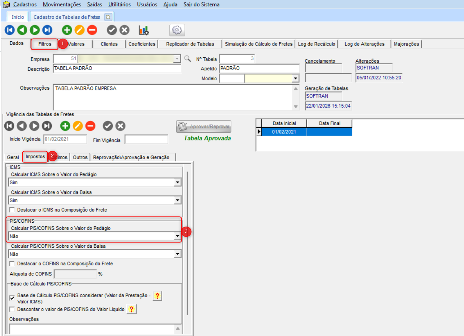Click the Alíquota de COFINS input field
464x336 pixels.
pyautogui.click(x=75, y=274)
